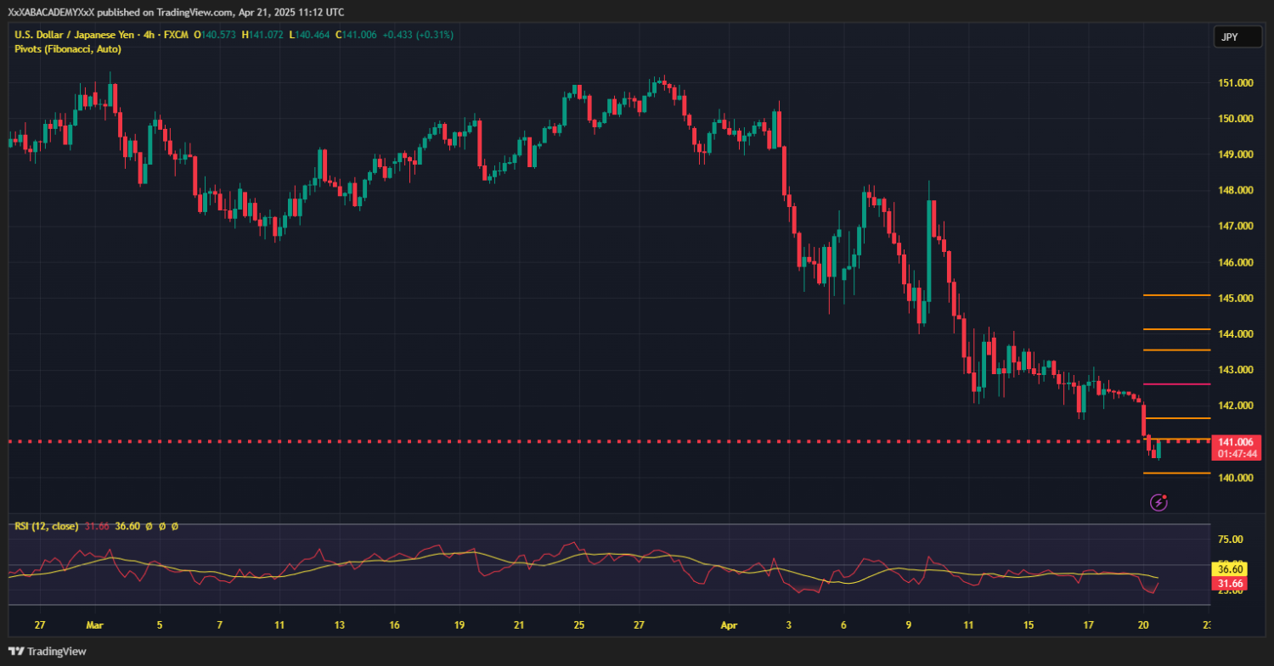Select the RSI (12, close) indicator label
The width and height of the screenshot is (1274, 666).
pos(47,527)
